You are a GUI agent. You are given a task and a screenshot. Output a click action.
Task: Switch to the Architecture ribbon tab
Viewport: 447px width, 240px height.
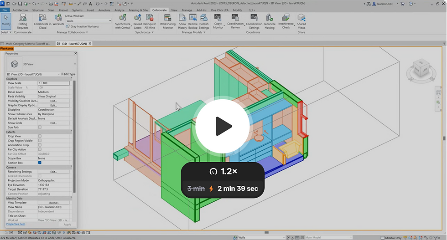point(20,10)
